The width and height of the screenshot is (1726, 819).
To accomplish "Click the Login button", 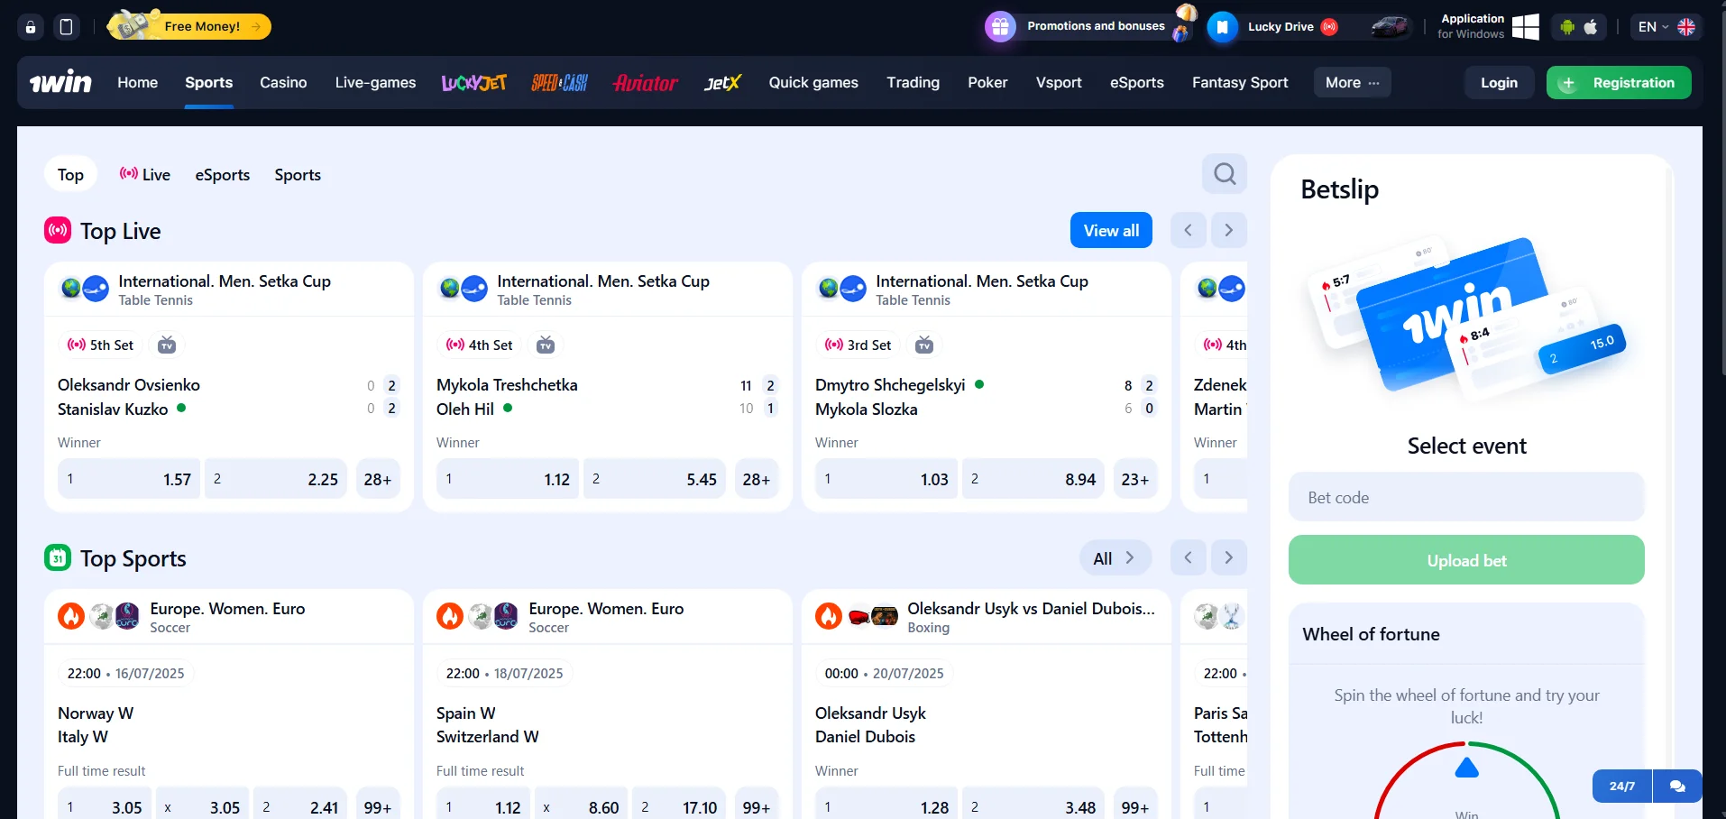I will pyautogui.click(x=1499, y=82).
